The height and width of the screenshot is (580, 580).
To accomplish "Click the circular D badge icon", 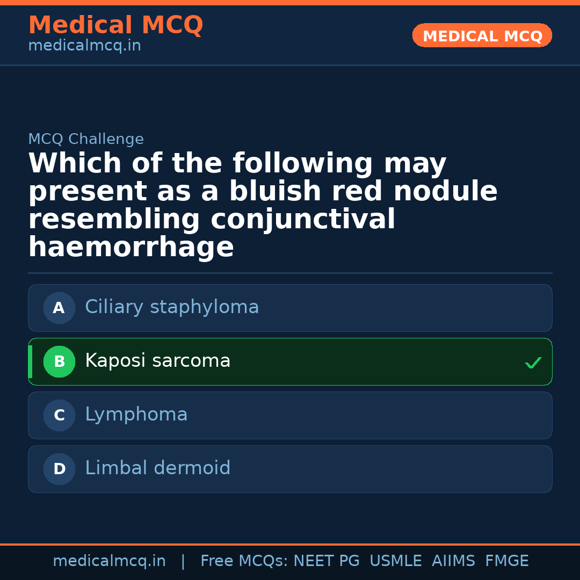I will pyautogui.click(x=59, y=469).
